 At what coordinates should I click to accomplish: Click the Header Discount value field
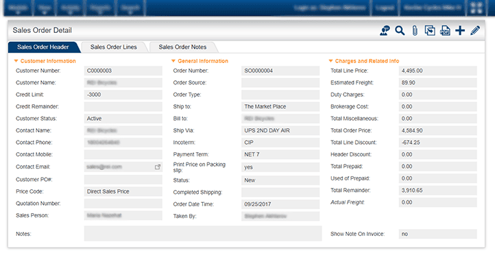[437, 155]
